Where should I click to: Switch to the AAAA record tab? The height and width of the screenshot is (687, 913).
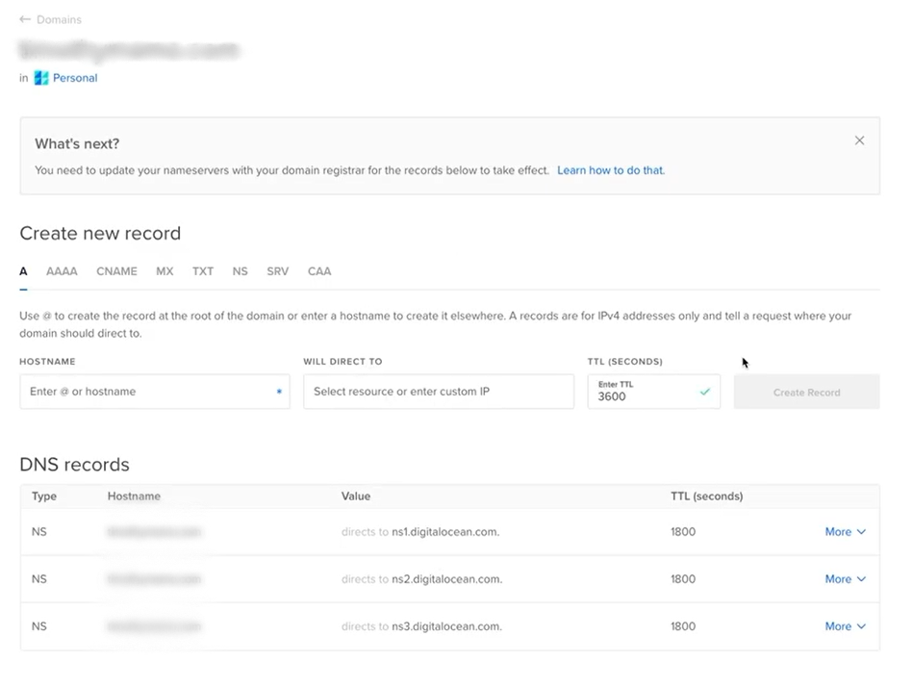pos(62,271)
